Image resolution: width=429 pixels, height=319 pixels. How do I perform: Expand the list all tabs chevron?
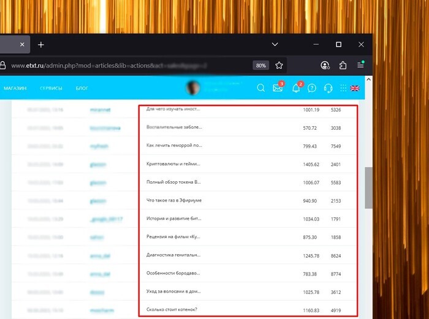click(275, 45)
